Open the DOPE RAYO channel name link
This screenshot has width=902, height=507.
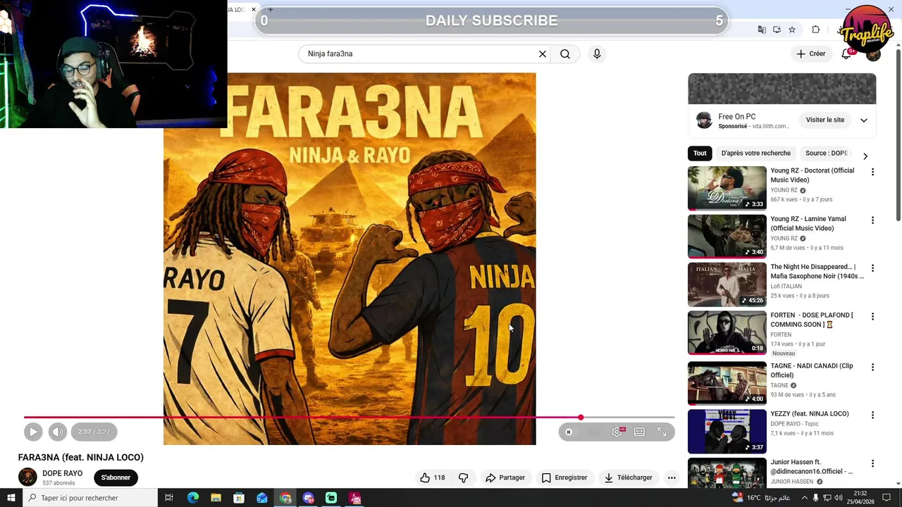(62, 473)
